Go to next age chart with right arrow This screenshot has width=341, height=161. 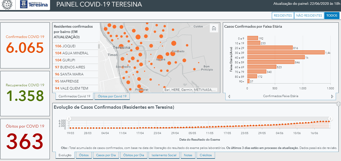pos(332,96)
